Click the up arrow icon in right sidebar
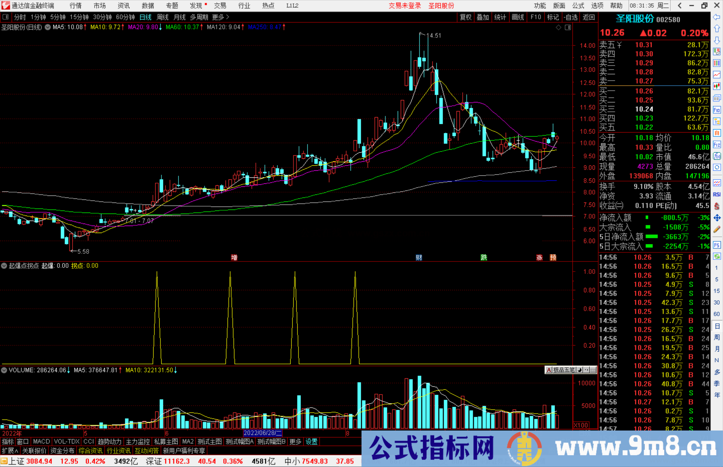723x467 pixels. (717, 29)
